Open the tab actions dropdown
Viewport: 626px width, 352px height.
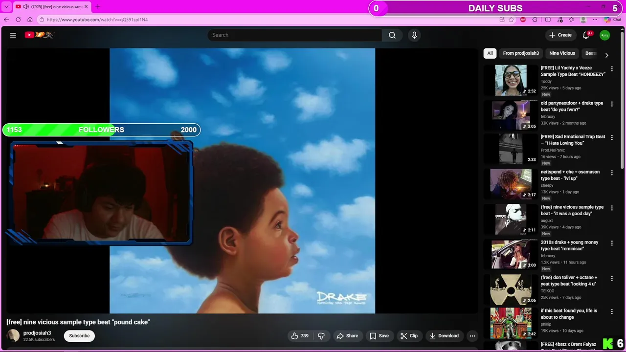[6, 6]
